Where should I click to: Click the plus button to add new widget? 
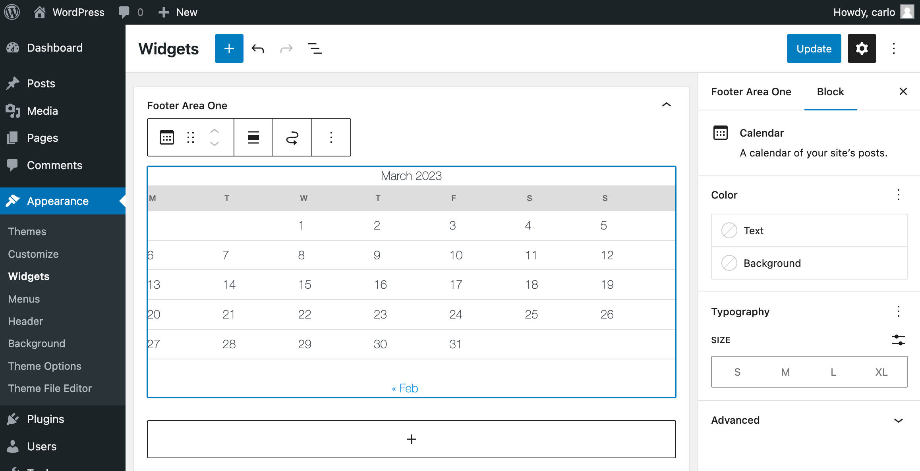coord(412,438)
